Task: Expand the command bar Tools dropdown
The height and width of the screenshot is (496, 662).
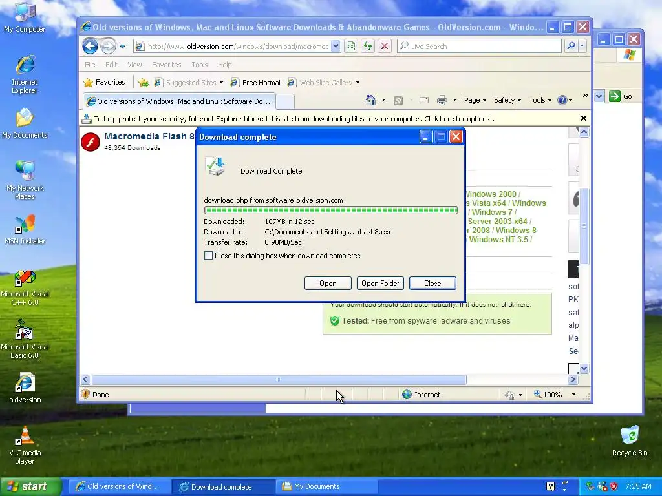Action: [x=540, y=100]
